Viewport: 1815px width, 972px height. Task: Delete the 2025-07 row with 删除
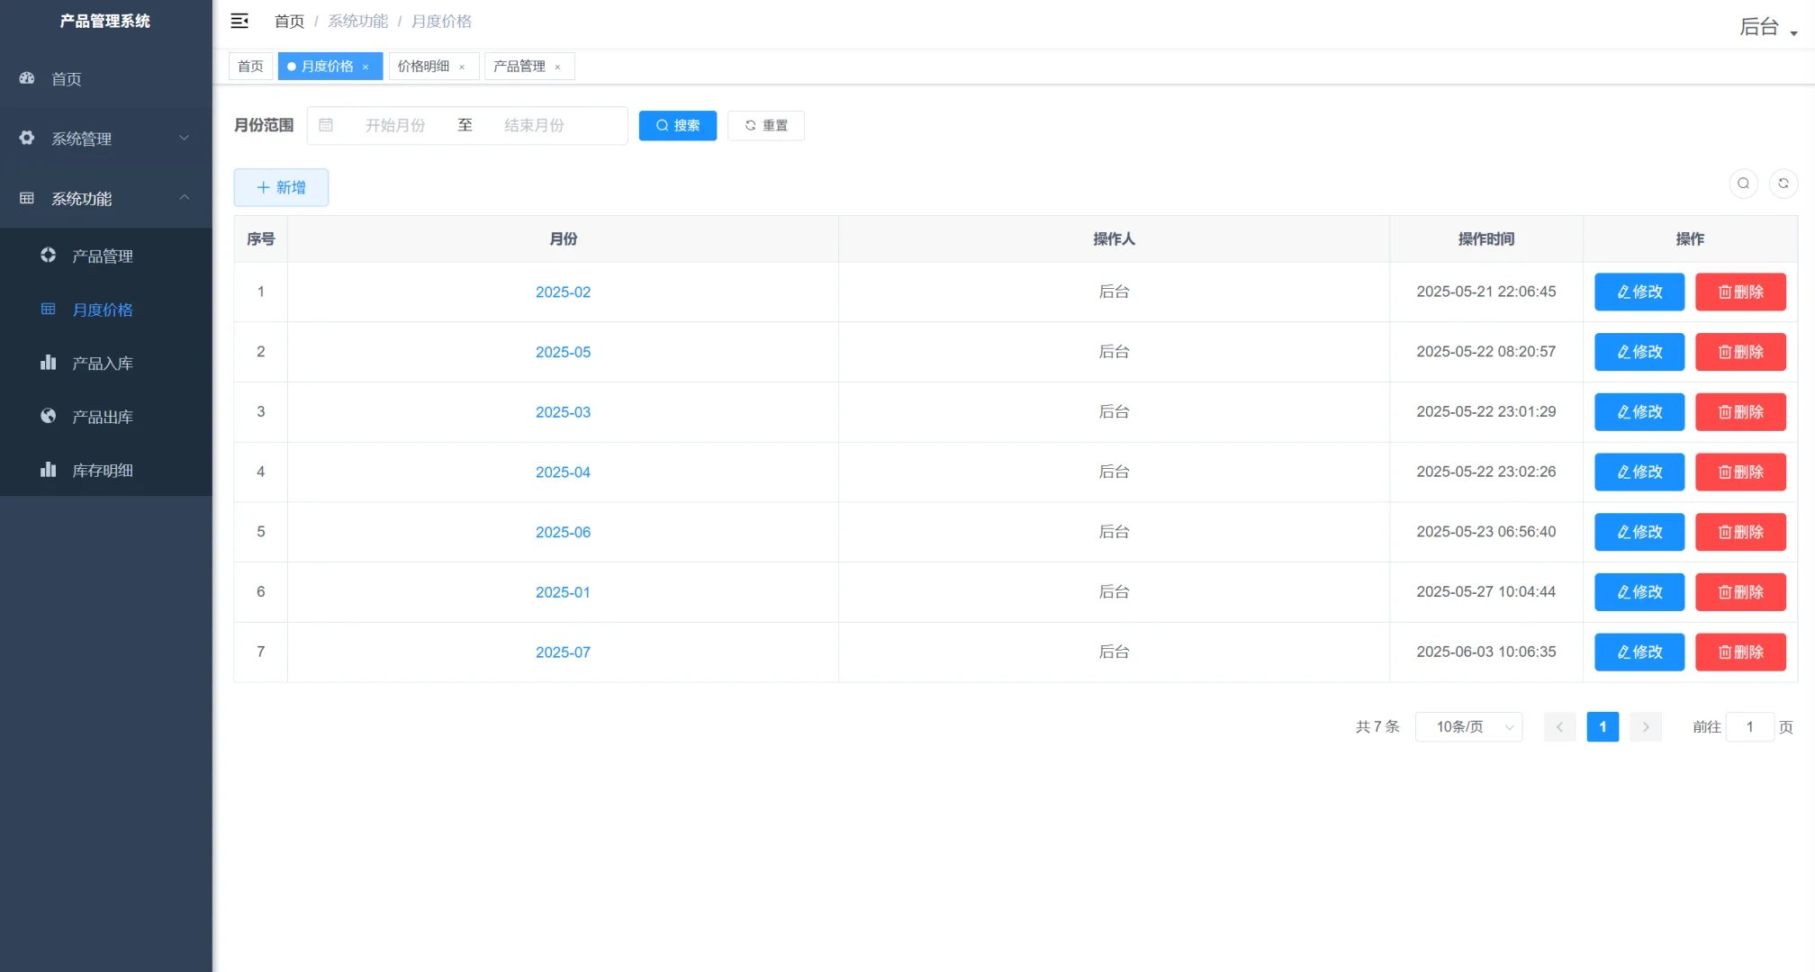pyautogui.click(x=1739, y=652)
